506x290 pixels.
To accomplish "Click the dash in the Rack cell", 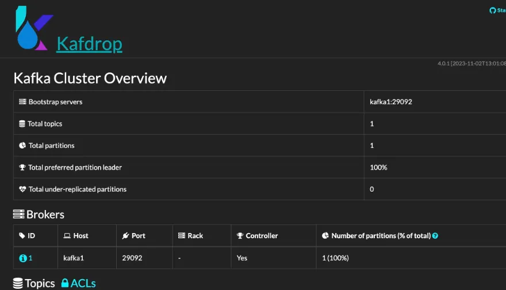I will point(179,258).
